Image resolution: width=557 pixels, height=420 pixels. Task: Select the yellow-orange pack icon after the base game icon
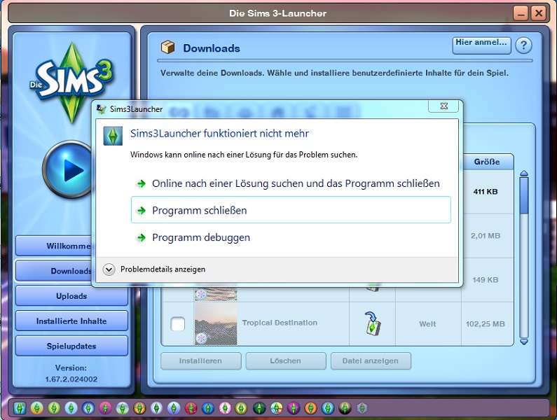click(x=37, y=408)
